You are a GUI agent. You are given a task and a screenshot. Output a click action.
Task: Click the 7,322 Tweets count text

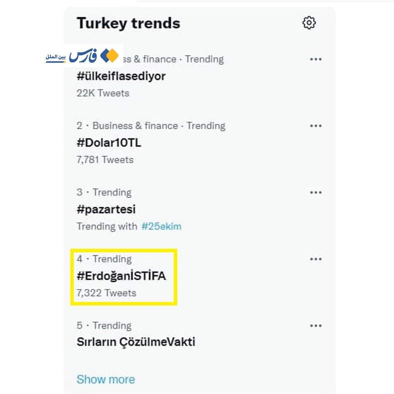[106, 293]
